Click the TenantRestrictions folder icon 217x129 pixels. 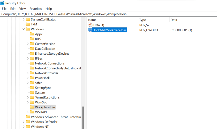(x=32, y=97)
